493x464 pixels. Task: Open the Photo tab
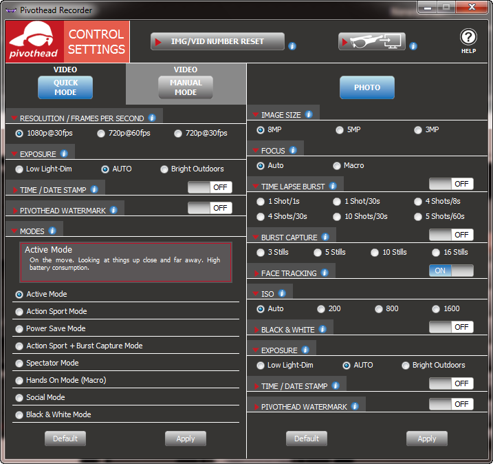tap(367, 87)
